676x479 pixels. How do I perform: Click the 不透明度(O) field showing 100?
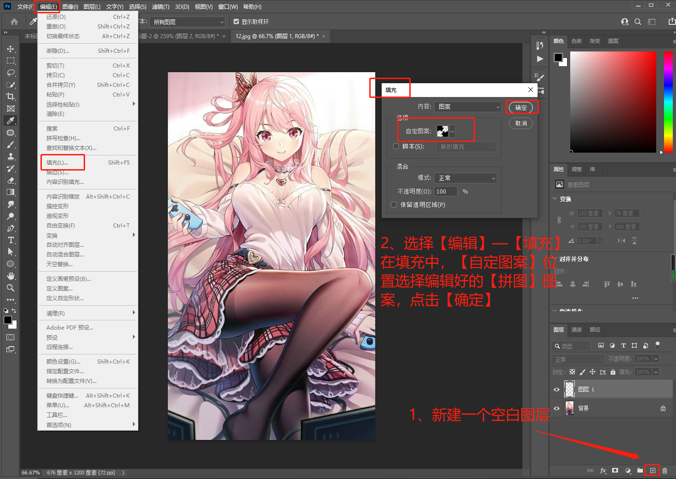click(446, 191)
